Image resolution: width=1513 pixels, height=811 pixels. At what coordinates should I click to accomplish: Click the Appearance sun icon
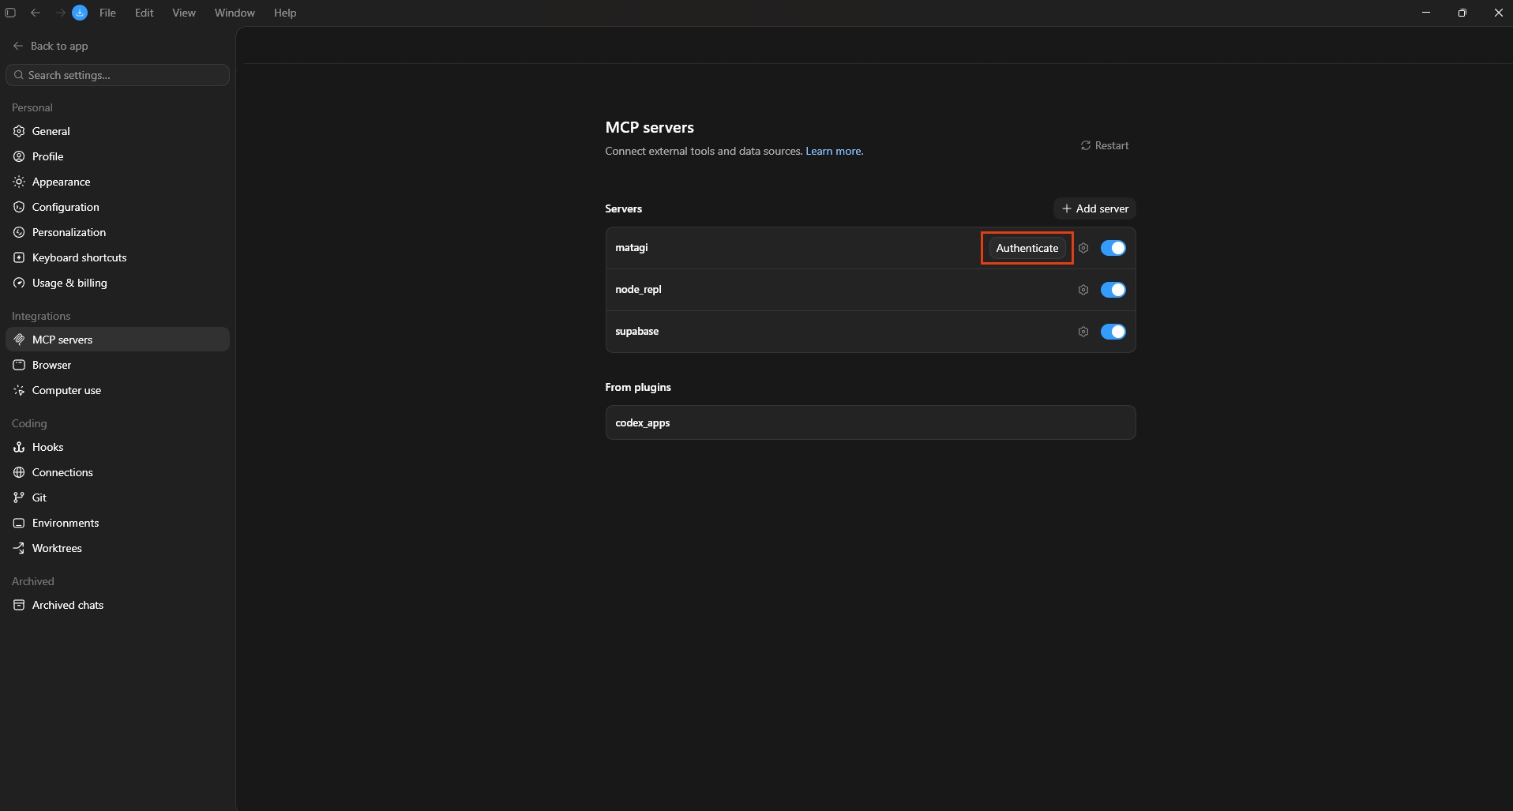point(19,182)
